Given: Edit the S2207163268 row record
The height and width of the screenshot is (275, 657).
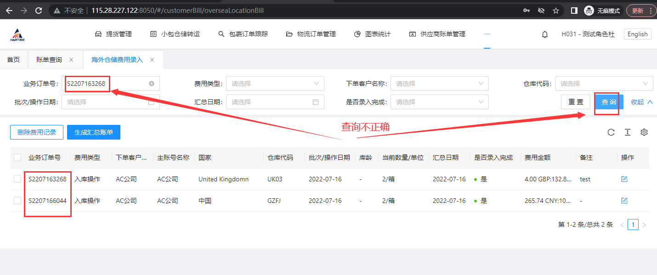Looking at the screenshot, I should point(624,179).
